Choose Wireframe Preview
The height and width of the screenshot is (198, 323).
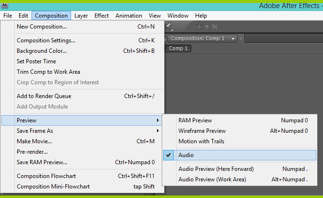coord(240,131)
